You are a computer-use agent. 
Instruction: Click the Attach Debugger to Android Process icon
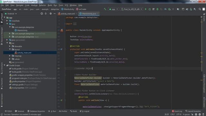(169, 9)
